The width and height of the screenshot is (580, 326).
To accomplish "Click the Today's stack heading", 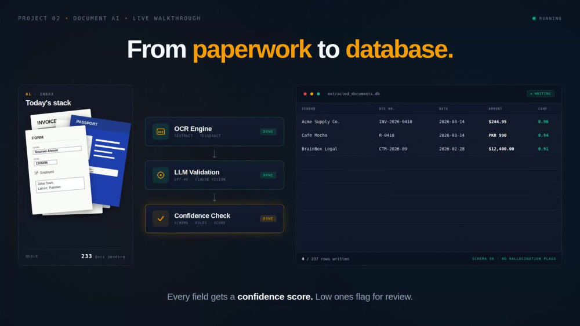I will pyautogui.click(x=48, y=103).
